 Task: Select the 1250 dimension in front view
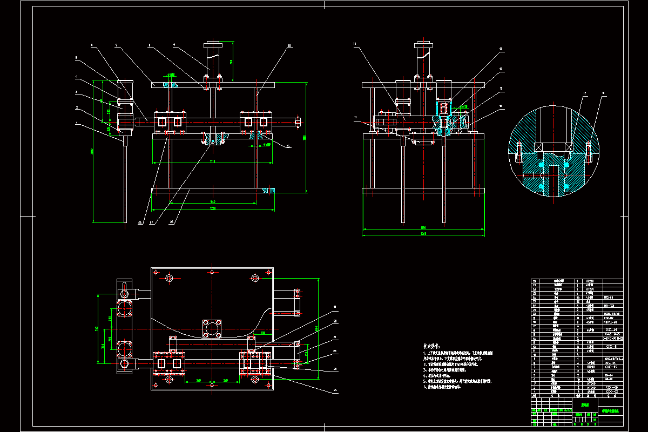pyautogui.click(x=212, y=209)
